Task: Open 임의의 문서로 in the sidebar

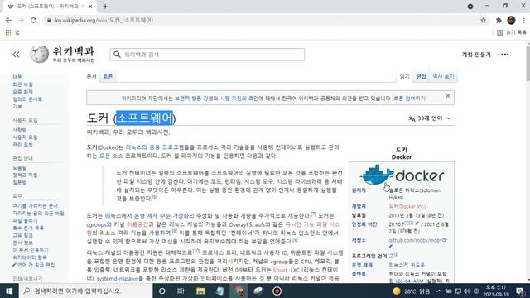Action: click(x=27, y=99)
